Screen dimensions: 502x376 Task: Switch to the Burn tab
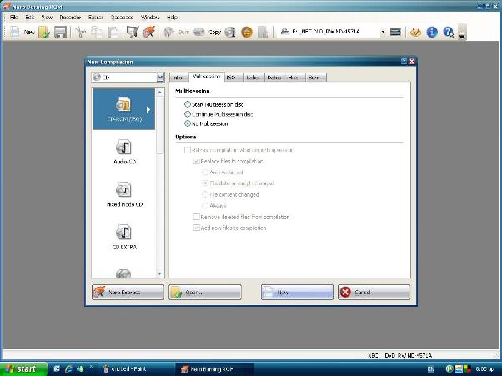coord(316,78)
